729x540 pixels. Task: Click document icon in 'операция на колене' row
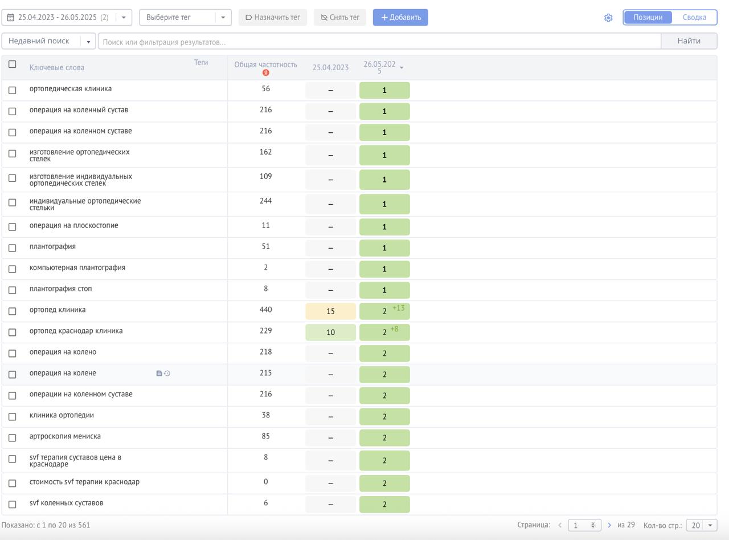[x=159, y=373]
